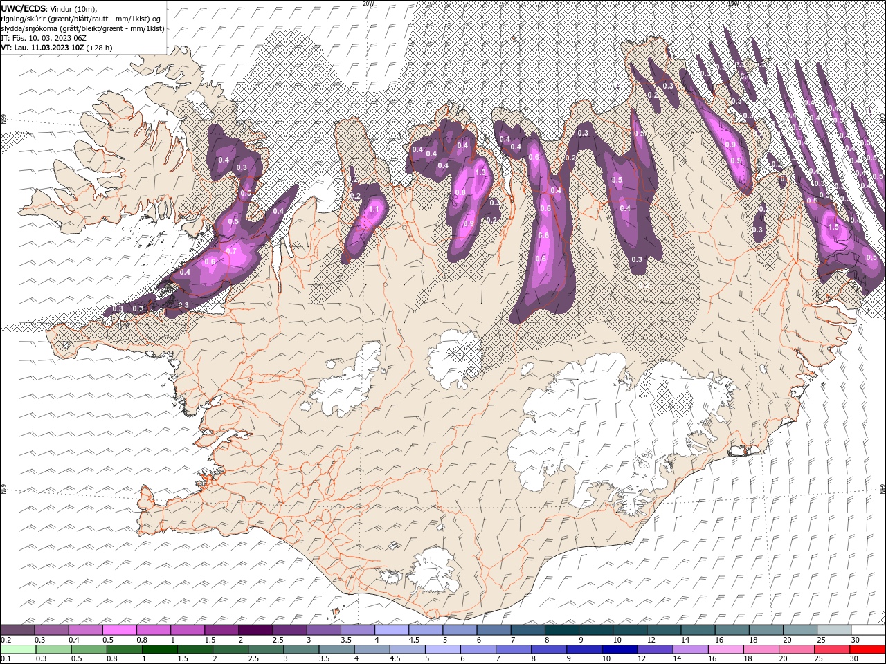
Task: Click the light lavender swatch in top legend
Action: click(x=391, y=630)
